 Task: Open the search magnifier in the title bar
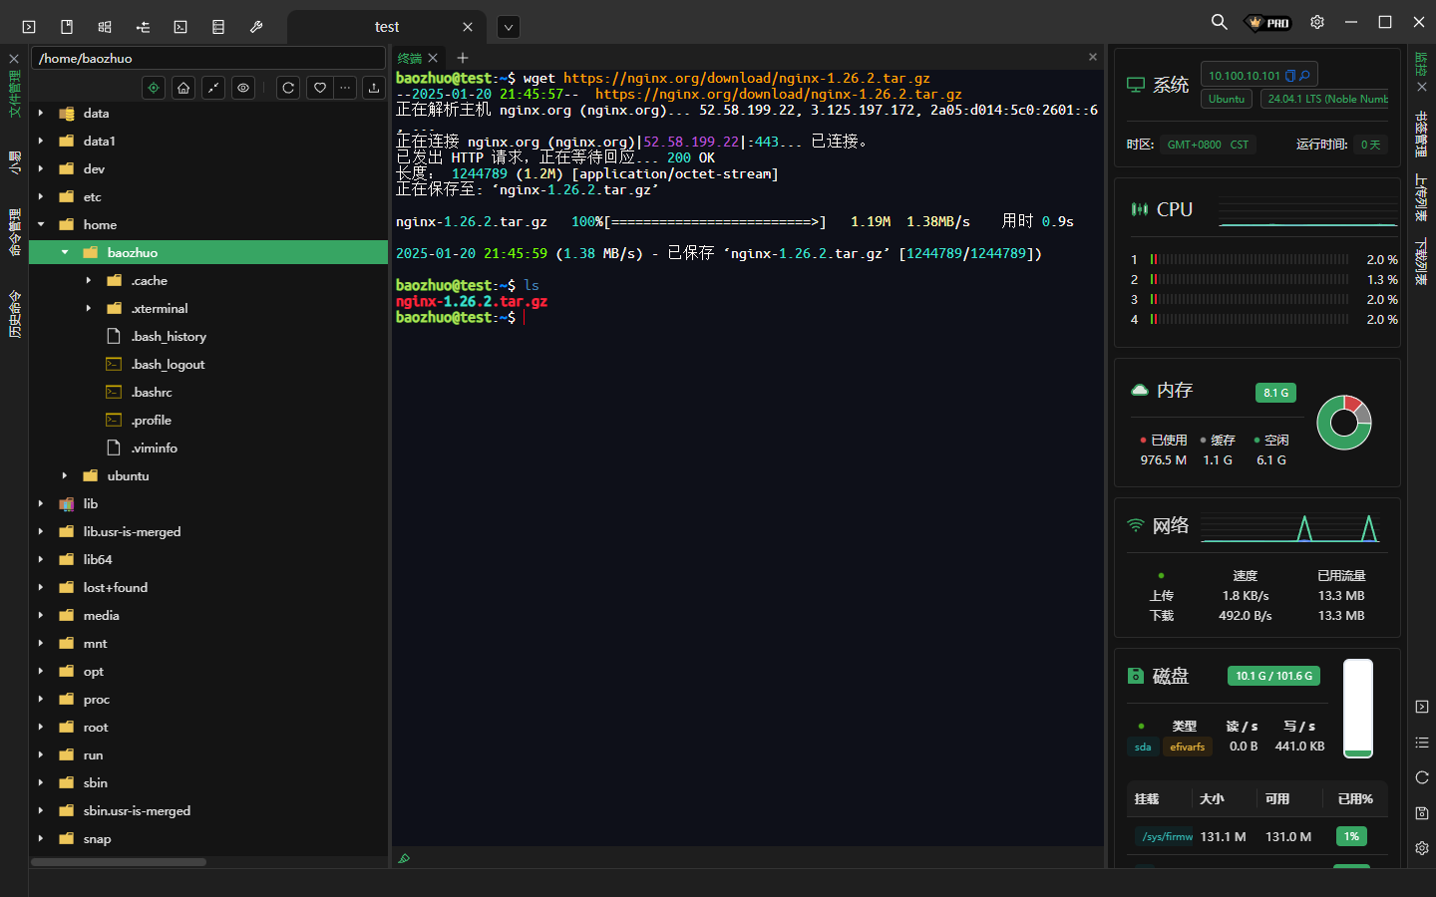[1219, 22]
